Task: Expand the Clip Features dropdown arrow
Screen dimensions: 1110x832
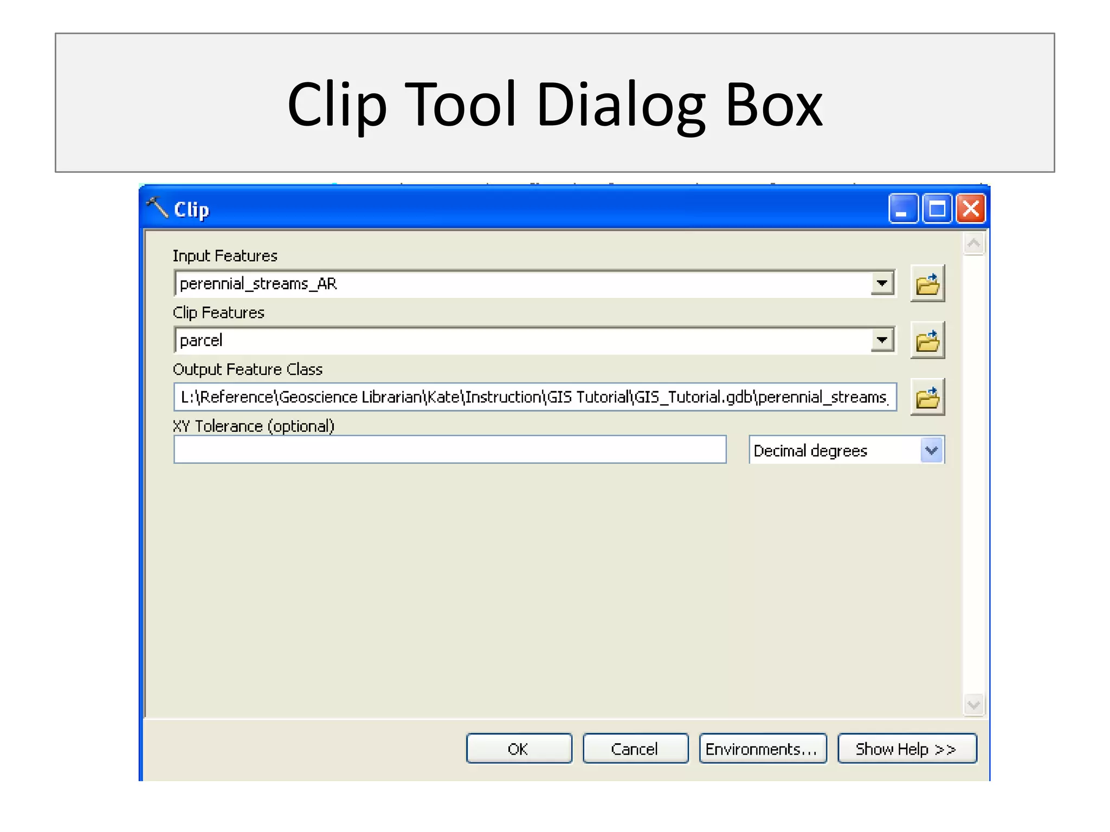Action: tap(882, 340)
